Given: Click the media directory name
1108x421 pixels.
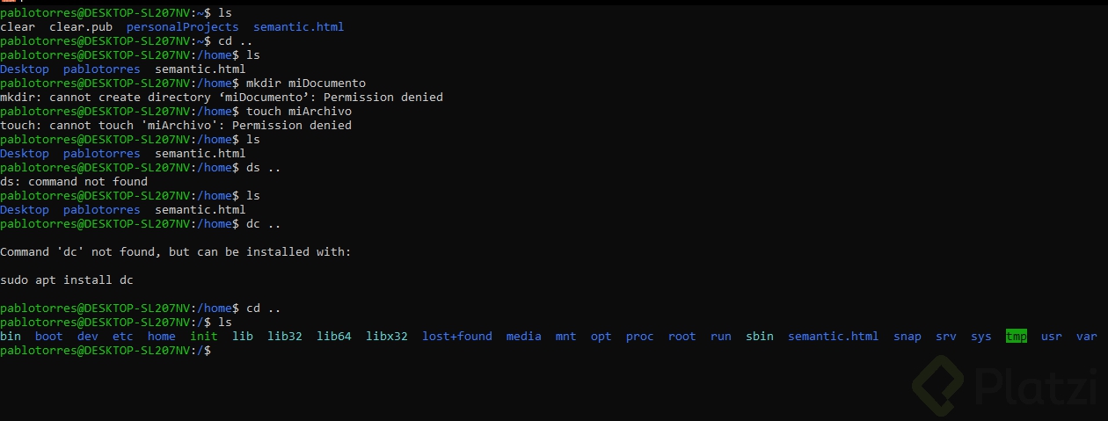Looking at the screenshot, I should pos(524,337).
